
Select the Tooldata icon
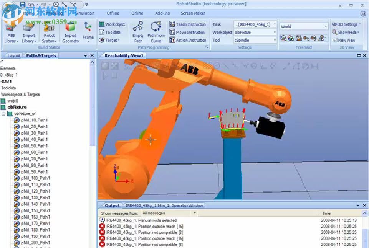[102, 32]
